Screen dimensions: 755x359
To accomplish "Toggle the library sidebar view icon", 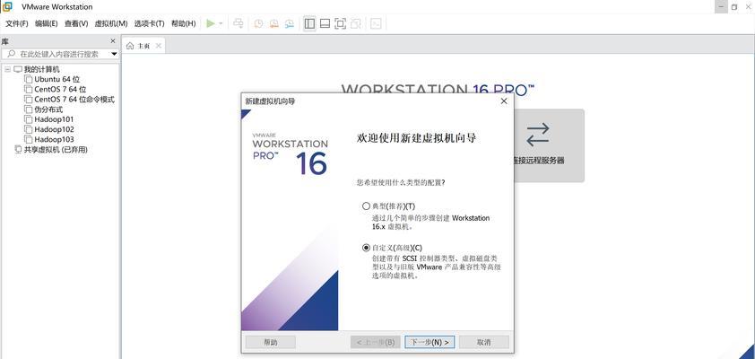I will 309,23.
